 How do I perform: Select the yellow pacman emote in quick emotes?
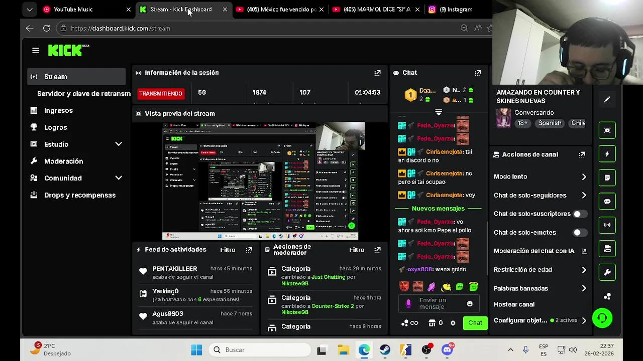point(446,287)
